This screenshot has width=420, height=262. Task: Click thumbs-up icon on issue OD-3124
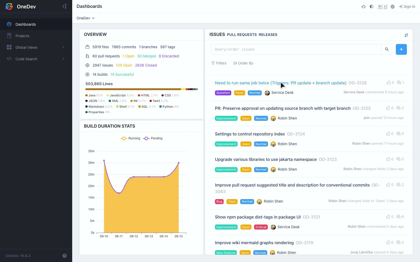[x=388, y=134]
